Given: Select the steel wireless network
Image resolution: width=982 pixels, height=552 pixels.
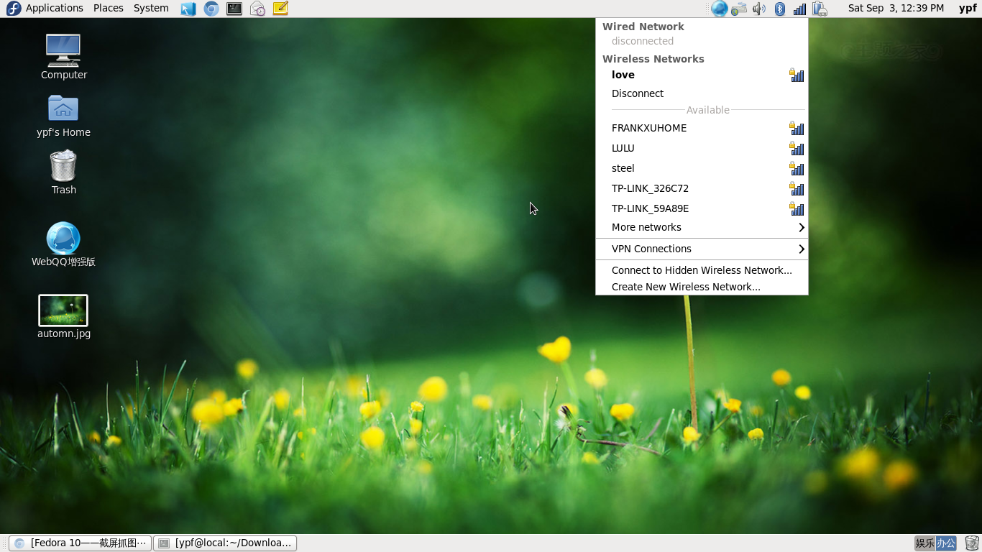Looking at the screenshot, I should tap(623, 168).
